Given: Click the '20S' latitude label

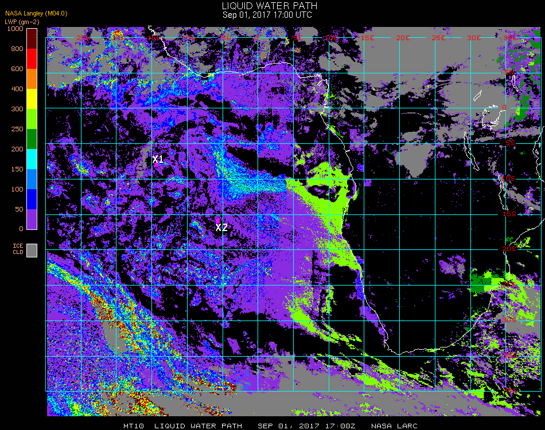Looking at the screenshot, I should [x=509, y=249].
